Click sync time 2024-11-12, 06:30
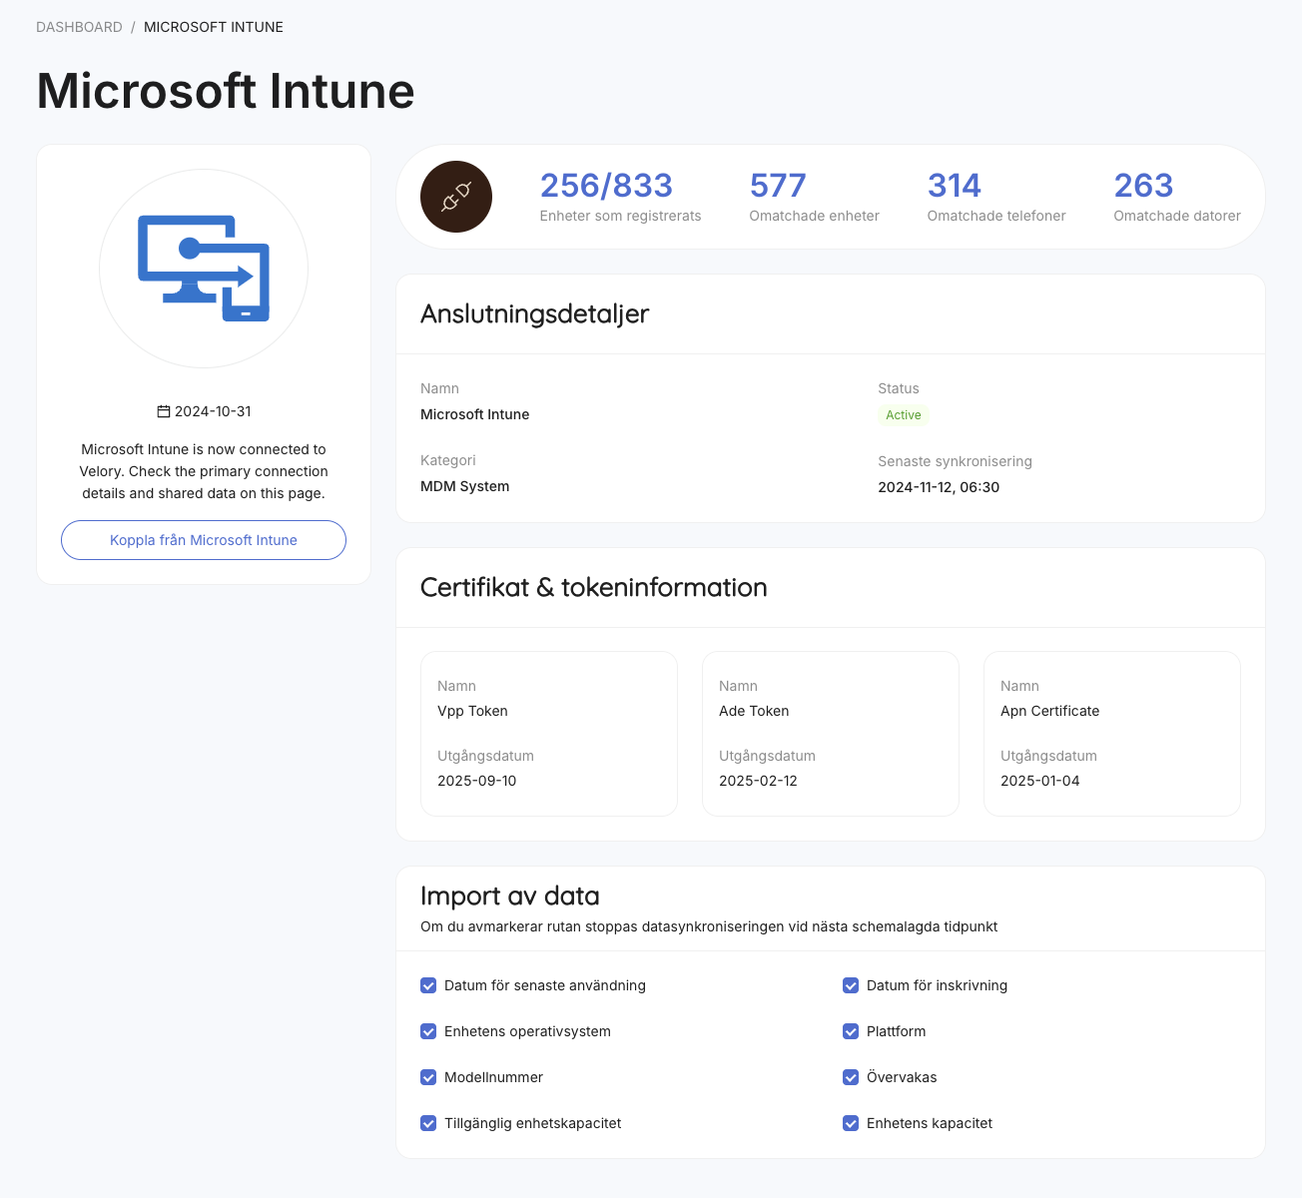Viewport: 1302px width, 1198px height. 939,487
